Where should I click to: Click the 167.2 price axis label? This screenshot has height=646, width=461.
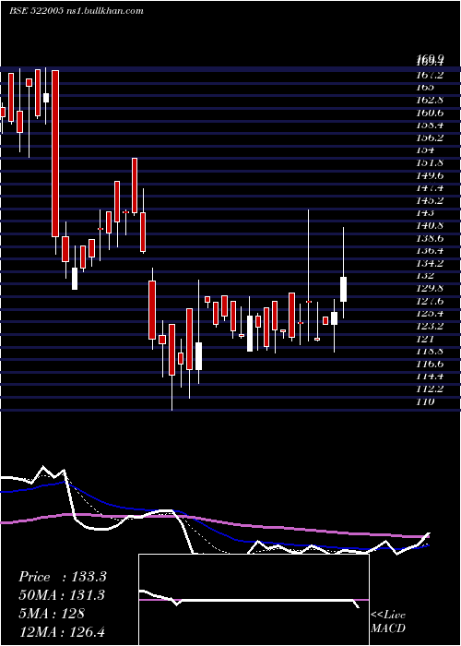click(x=431, y=75)
